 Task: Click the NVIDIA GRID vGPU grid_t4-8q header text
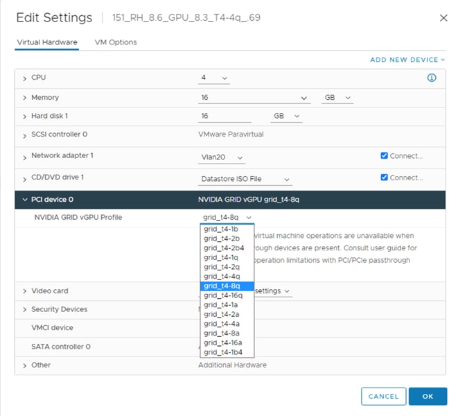click(x=249, y=200)
